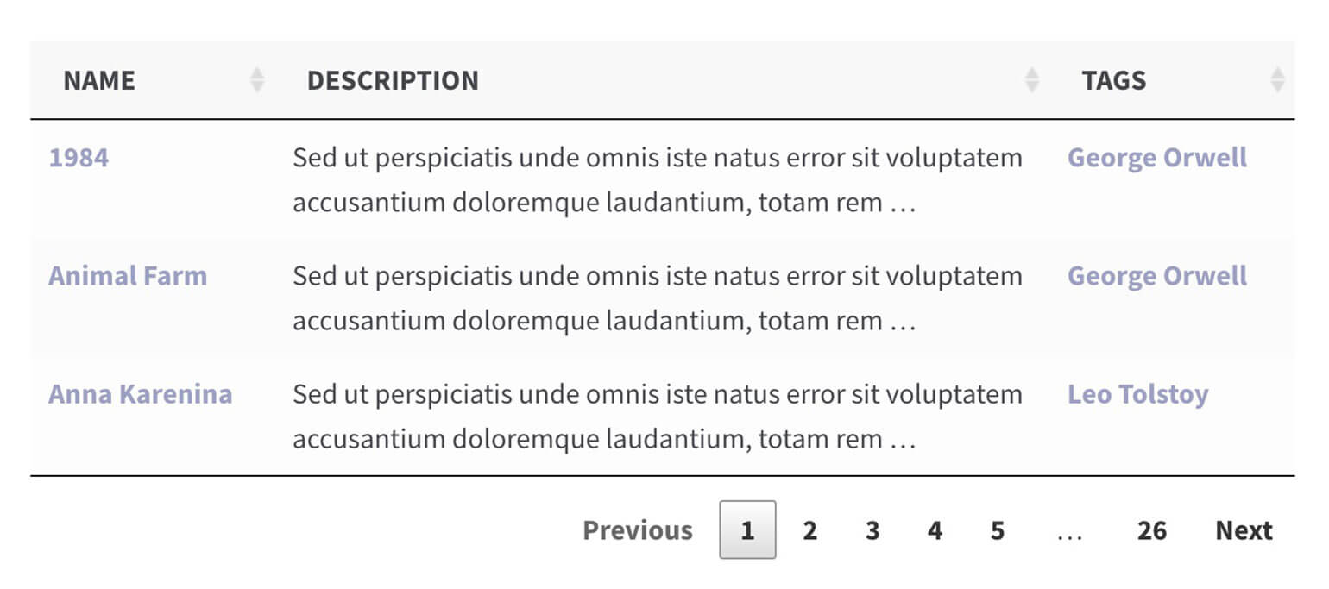The width and height of the screenshot is (1329, 589).
Task: Jump to page 3
Action: (872, 530)
